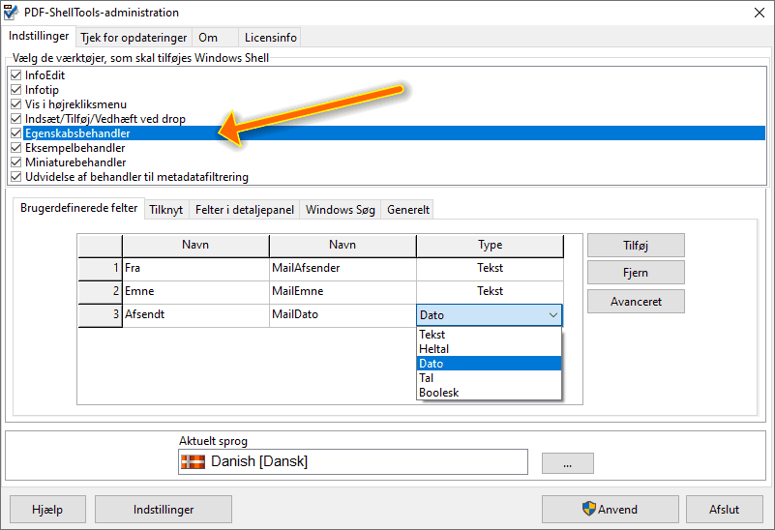Image resolution: width=775 pixels, height=530 pixels.
Task: Click the Fjern button
Action: (x=636, y=273)
